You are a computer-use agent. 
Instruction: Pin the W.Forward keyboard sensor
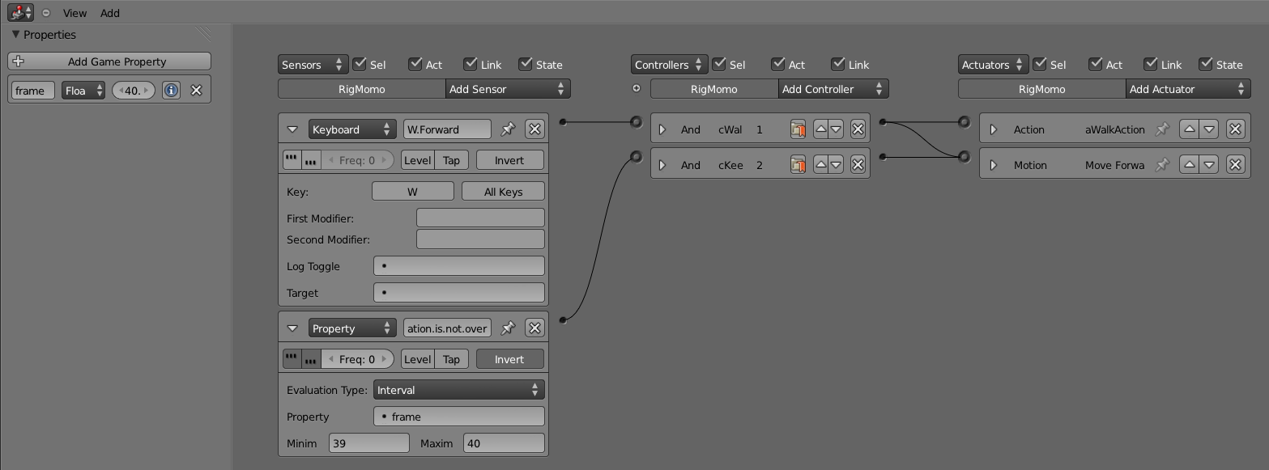tap(508, 129)
